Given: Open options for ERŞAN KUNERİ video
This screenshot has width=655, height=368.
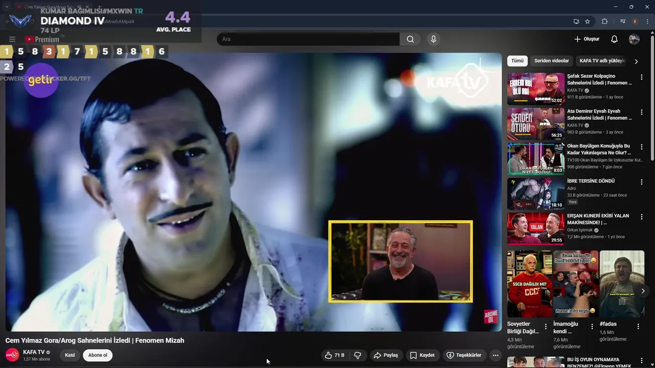Looking at the screenshot, I should [x=642, y=217].
